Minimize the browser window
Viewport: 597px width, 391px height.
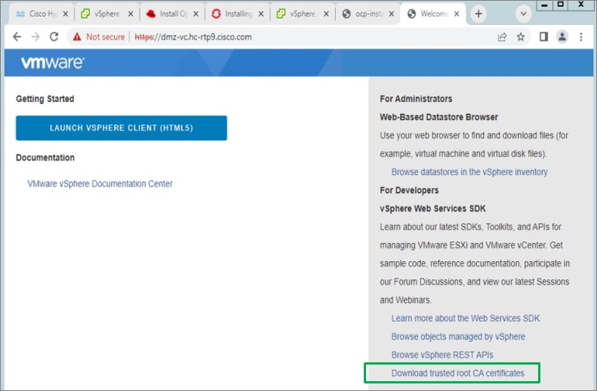[544, 5]
